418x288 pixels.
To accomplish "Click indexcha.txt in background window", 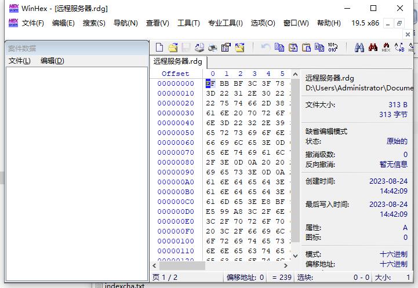I will (125, 285).
